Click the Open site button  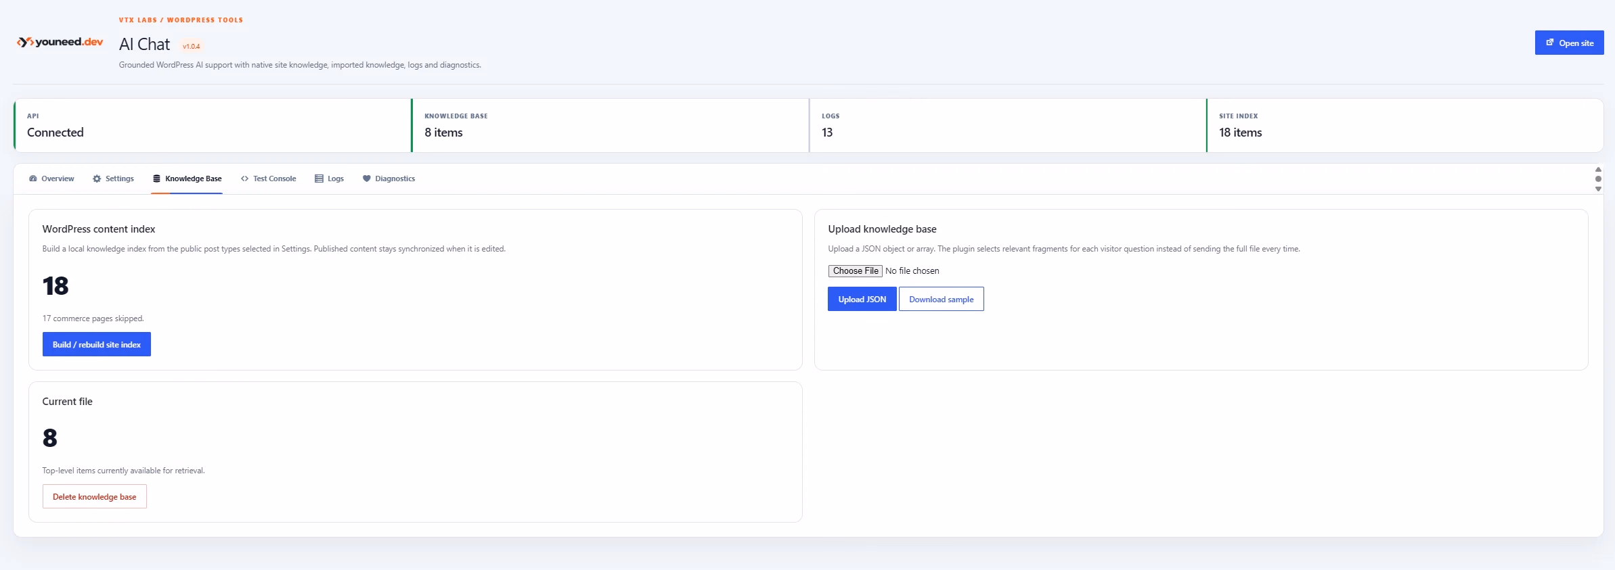point(1569,43)
